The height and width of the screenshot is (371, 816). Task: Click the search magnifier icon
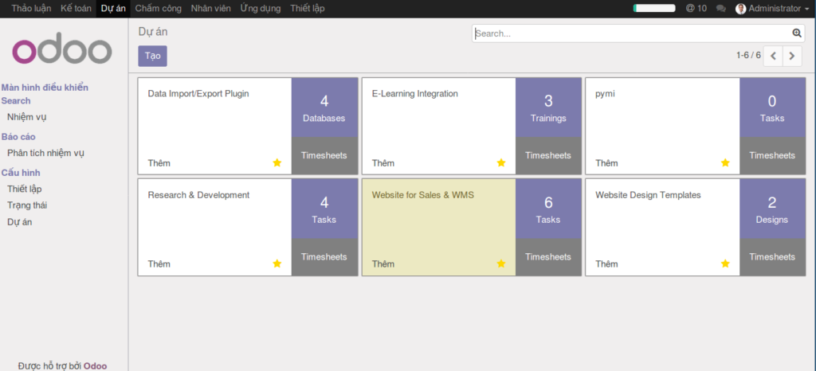pos(797,33)
